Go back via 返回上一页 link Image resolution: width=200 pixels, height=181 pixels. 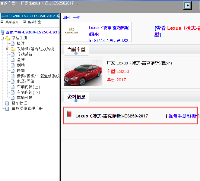click(x=71, y=17)
